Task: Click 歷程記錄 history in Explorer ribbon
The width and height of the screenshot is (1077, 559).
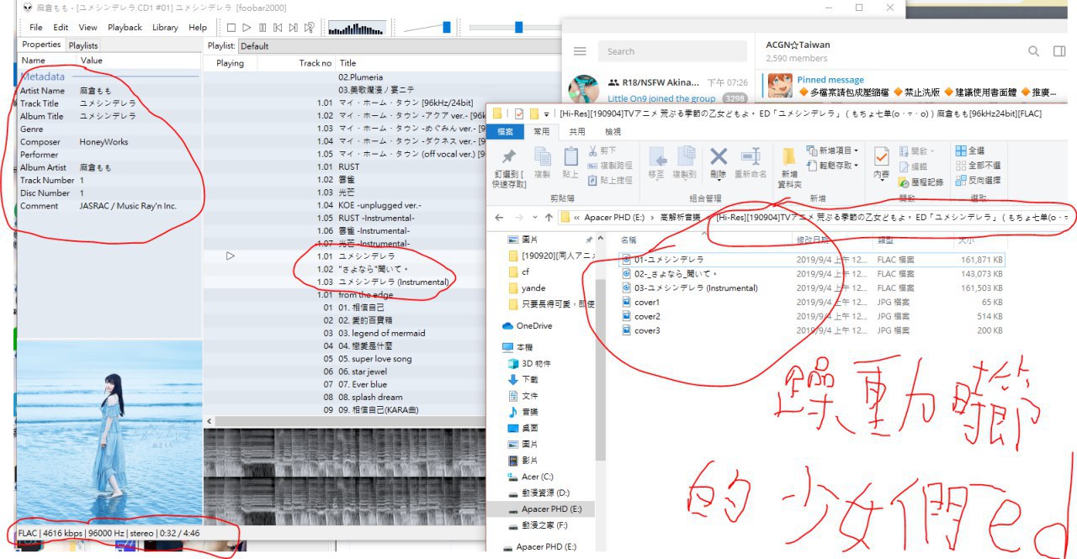Action: coord(920,182)
